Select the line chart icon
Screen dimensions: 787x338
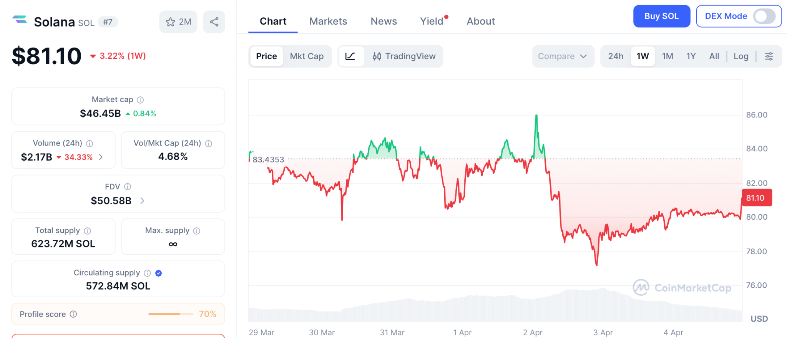[x=350, y=56]
